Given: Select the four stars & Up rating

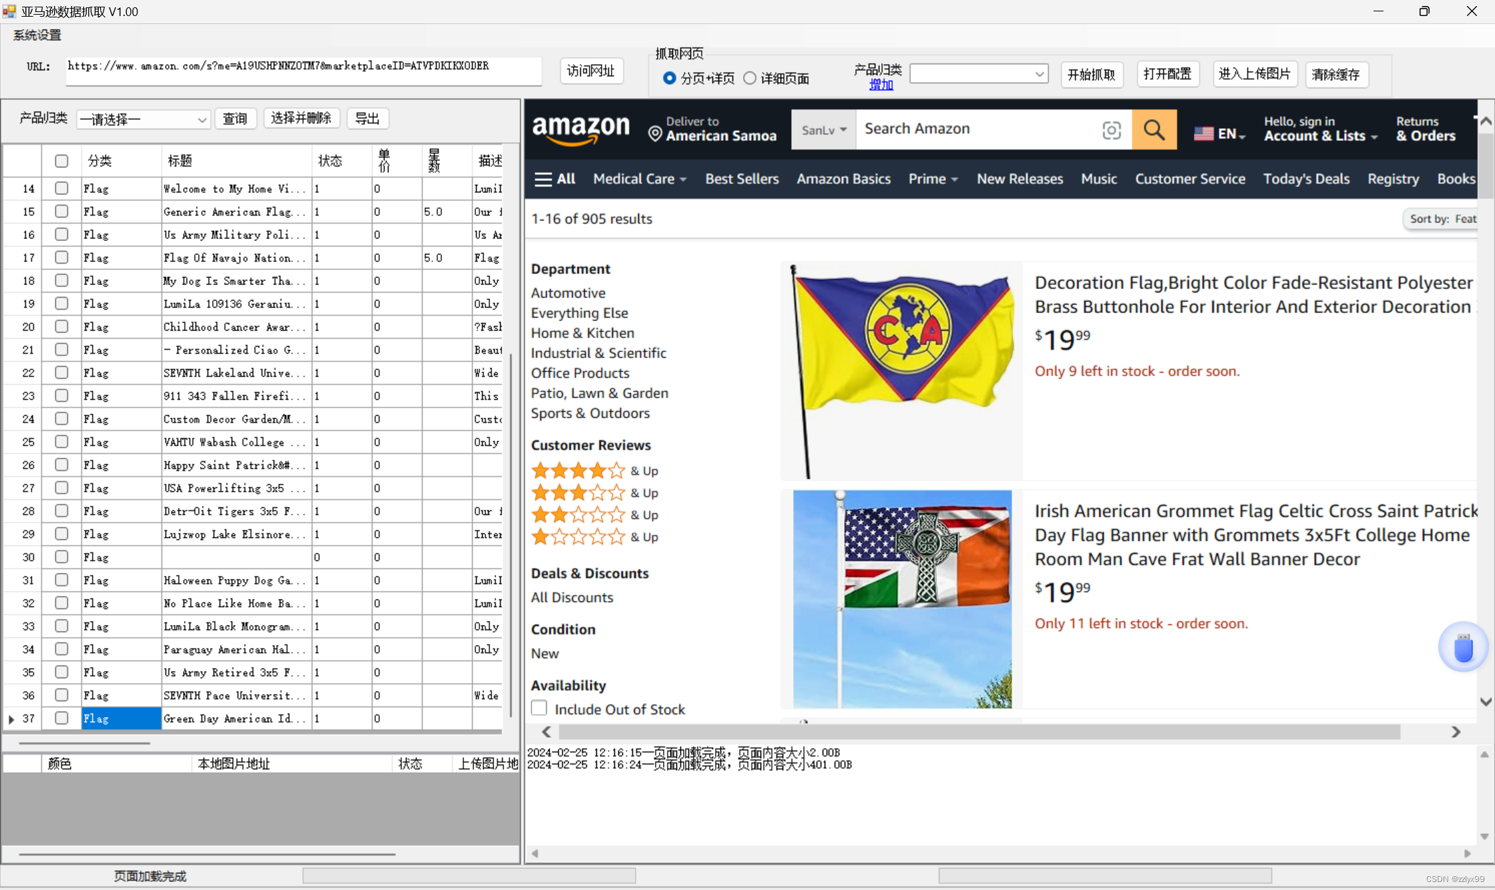Looking at the screenshot, I should pyautogui.click(x=578, y=471).
